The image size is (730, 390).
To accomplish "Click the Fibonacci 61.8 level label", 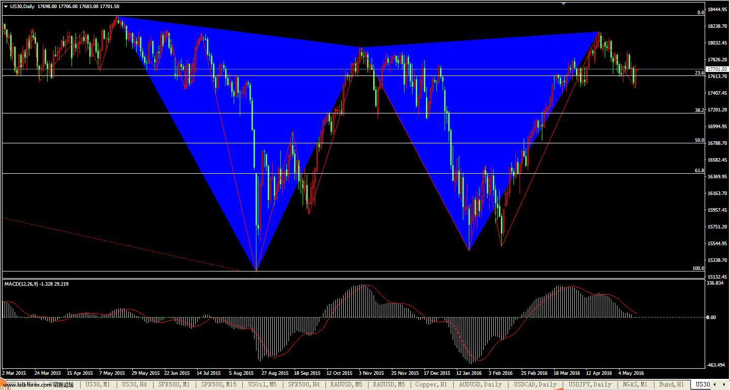I will click(699, 171).
